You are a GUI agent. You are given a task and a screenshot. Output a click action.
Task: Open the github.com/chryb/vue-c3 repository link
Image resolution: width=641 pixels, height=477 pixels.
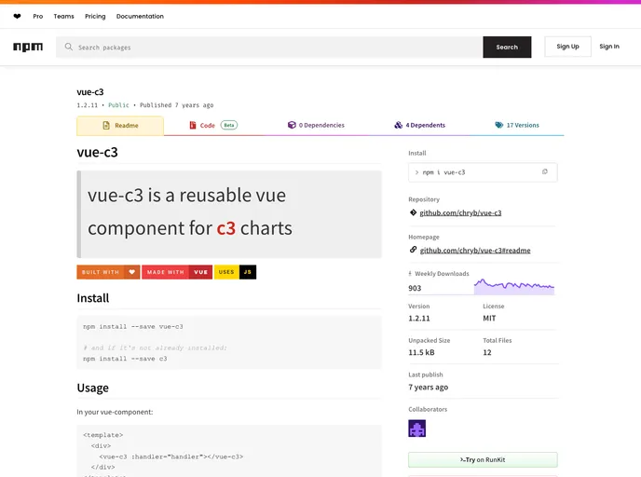(460, 213)
